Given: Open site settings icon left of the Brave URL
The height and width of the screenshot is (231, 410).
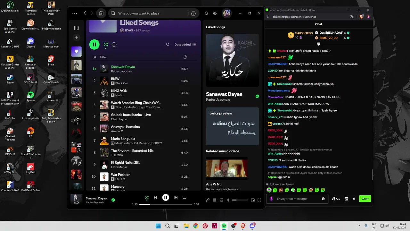Looking at the screenshot, I should tap(268, 17).
